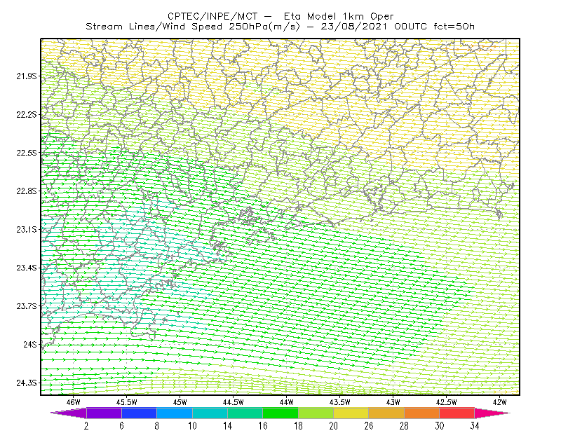Click the longitude label '42W'
561x433 pixels.
[500, 402]
